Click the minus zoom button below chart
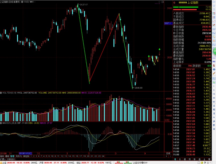 click(171, 156)
